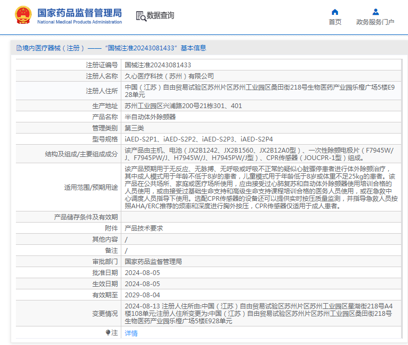Viewport: 408px width, 345px height.
Task: Select the 境内医疗器械（注册）基本信息 heading
Action: (111, 48)
